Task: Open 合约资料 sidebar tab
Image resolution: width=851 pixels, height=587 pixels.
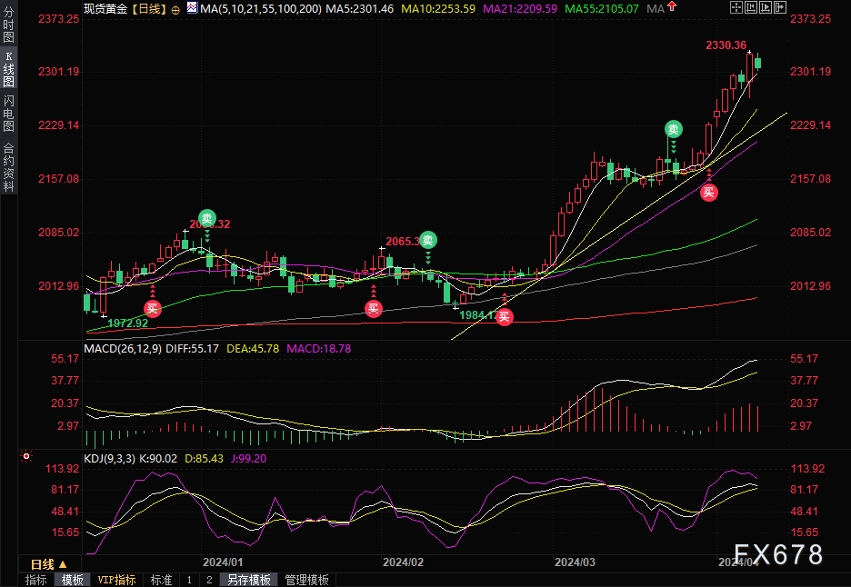Action: click(9, 167)
